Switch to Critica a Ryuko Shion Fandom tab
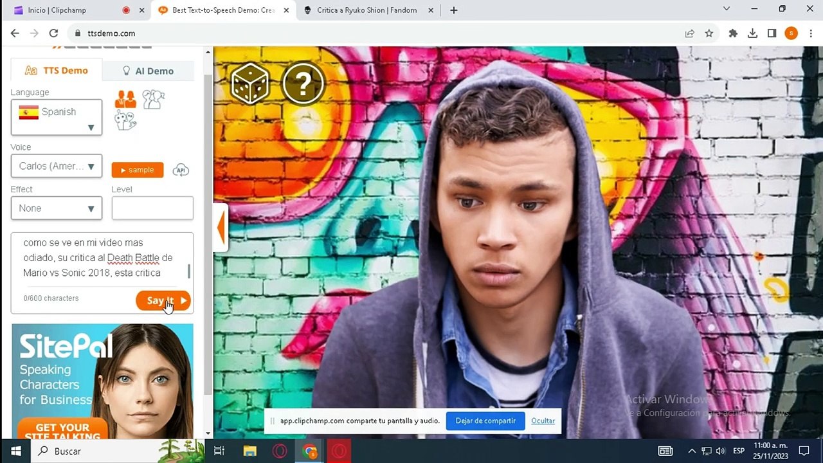Viewport: 823px width, 463px height. (x=366, y=10)
